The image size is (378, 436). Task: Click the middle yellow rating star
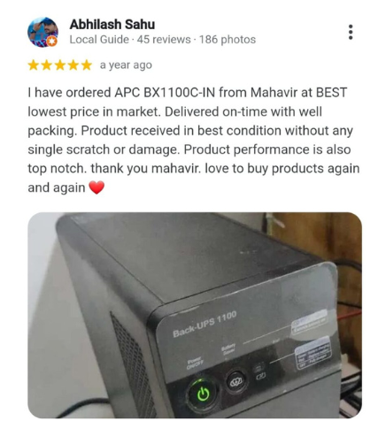pos(60,65)
